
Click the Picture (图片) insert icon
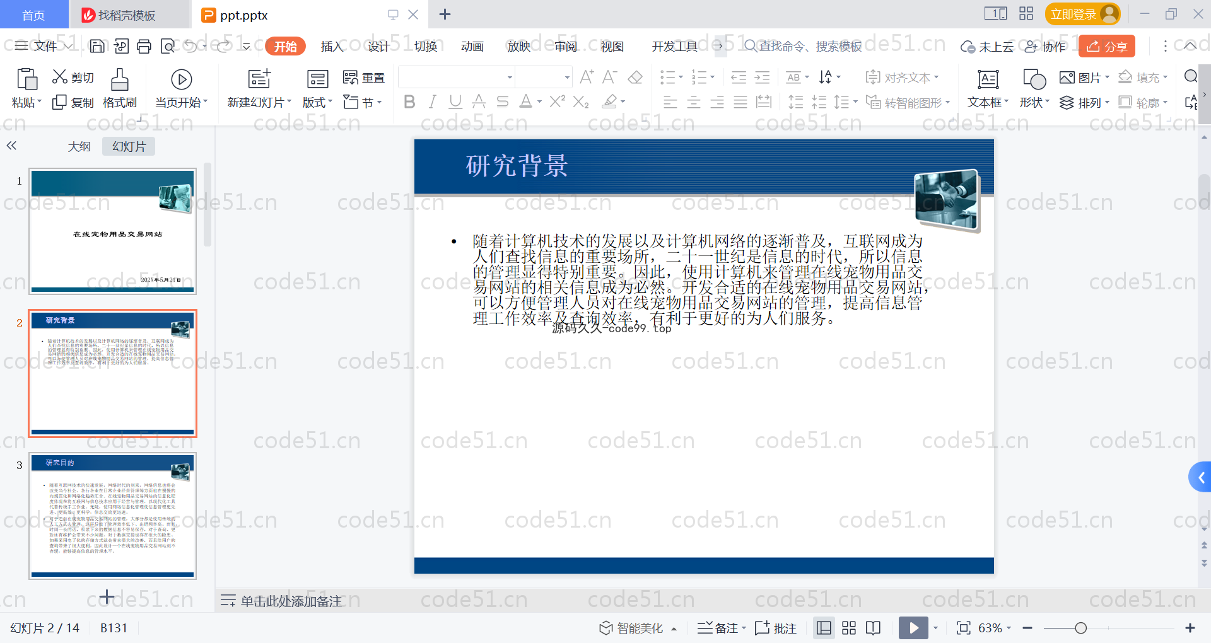tap(1067, 78)
